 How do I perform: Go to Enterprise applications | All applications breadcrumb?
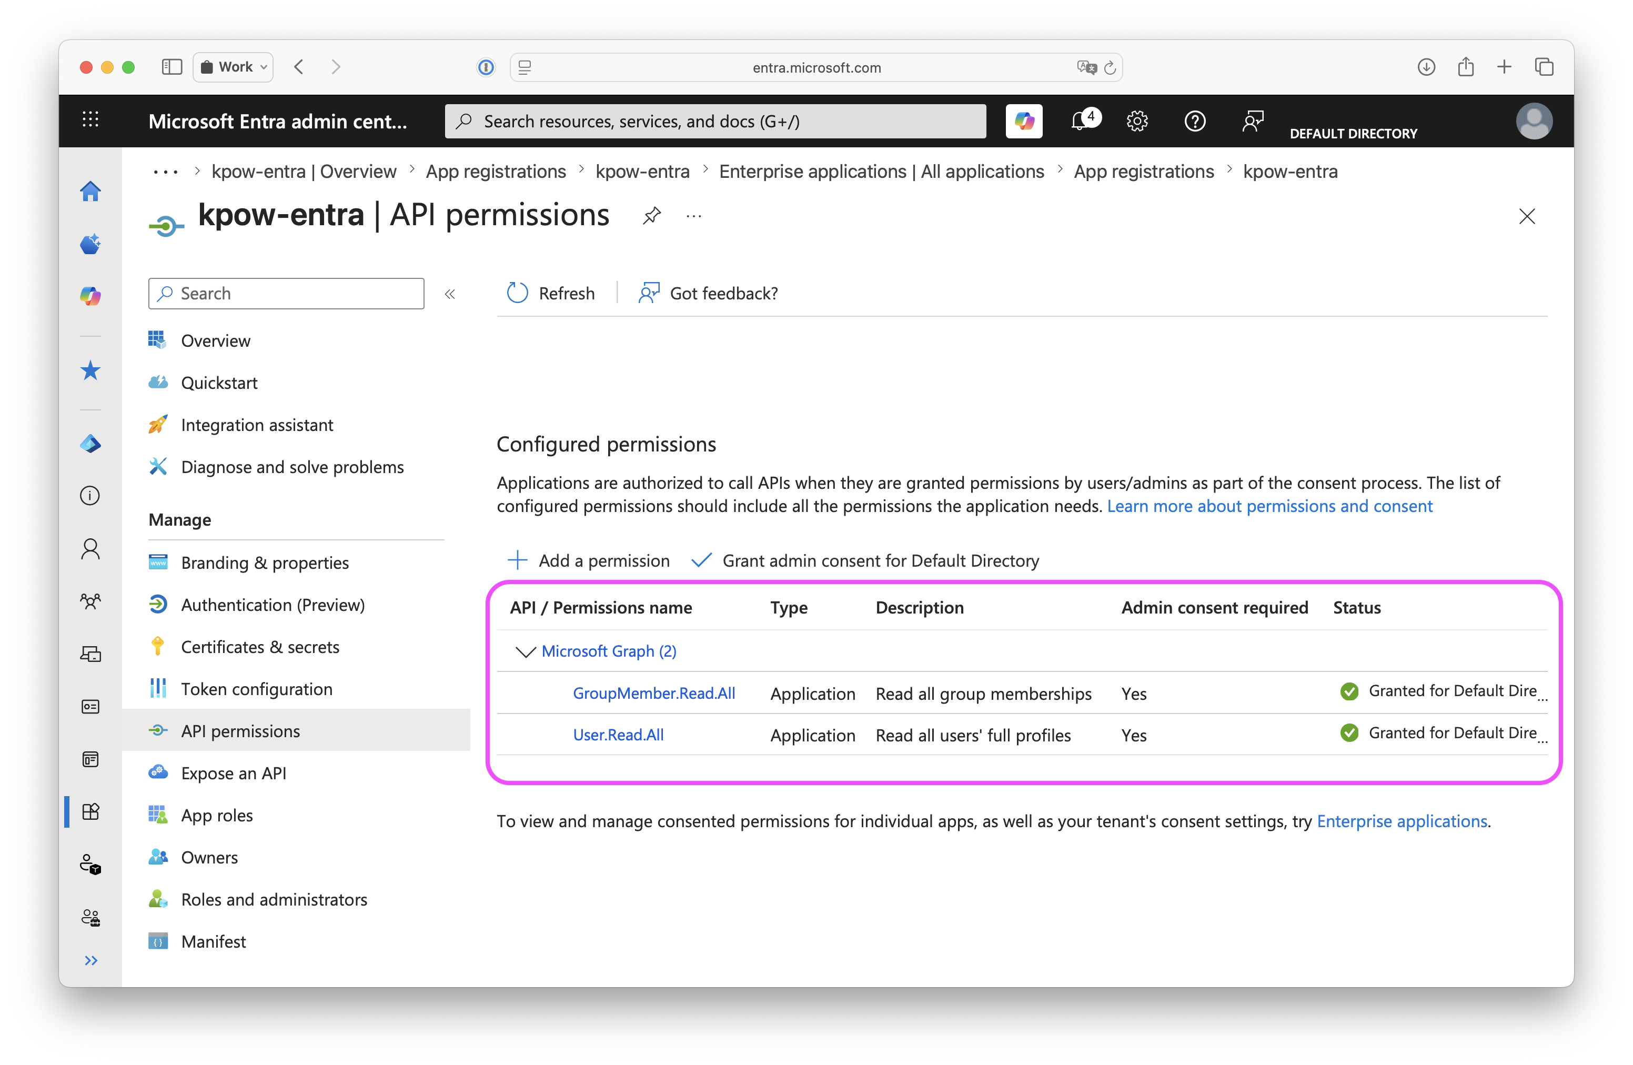(x=881, y=172)
